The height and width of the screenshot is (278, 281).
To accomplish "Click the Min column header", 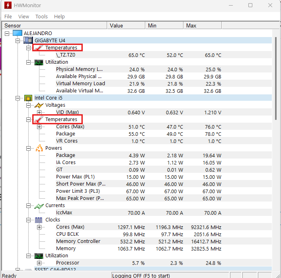I will pyautogui.click(x=164, y=25).
